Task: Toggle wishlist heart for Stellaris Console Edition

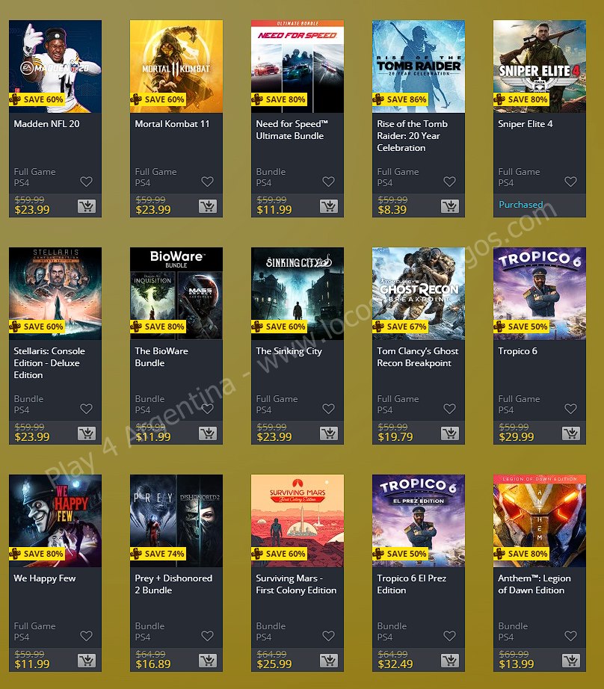Action: (x=86, y=409)
